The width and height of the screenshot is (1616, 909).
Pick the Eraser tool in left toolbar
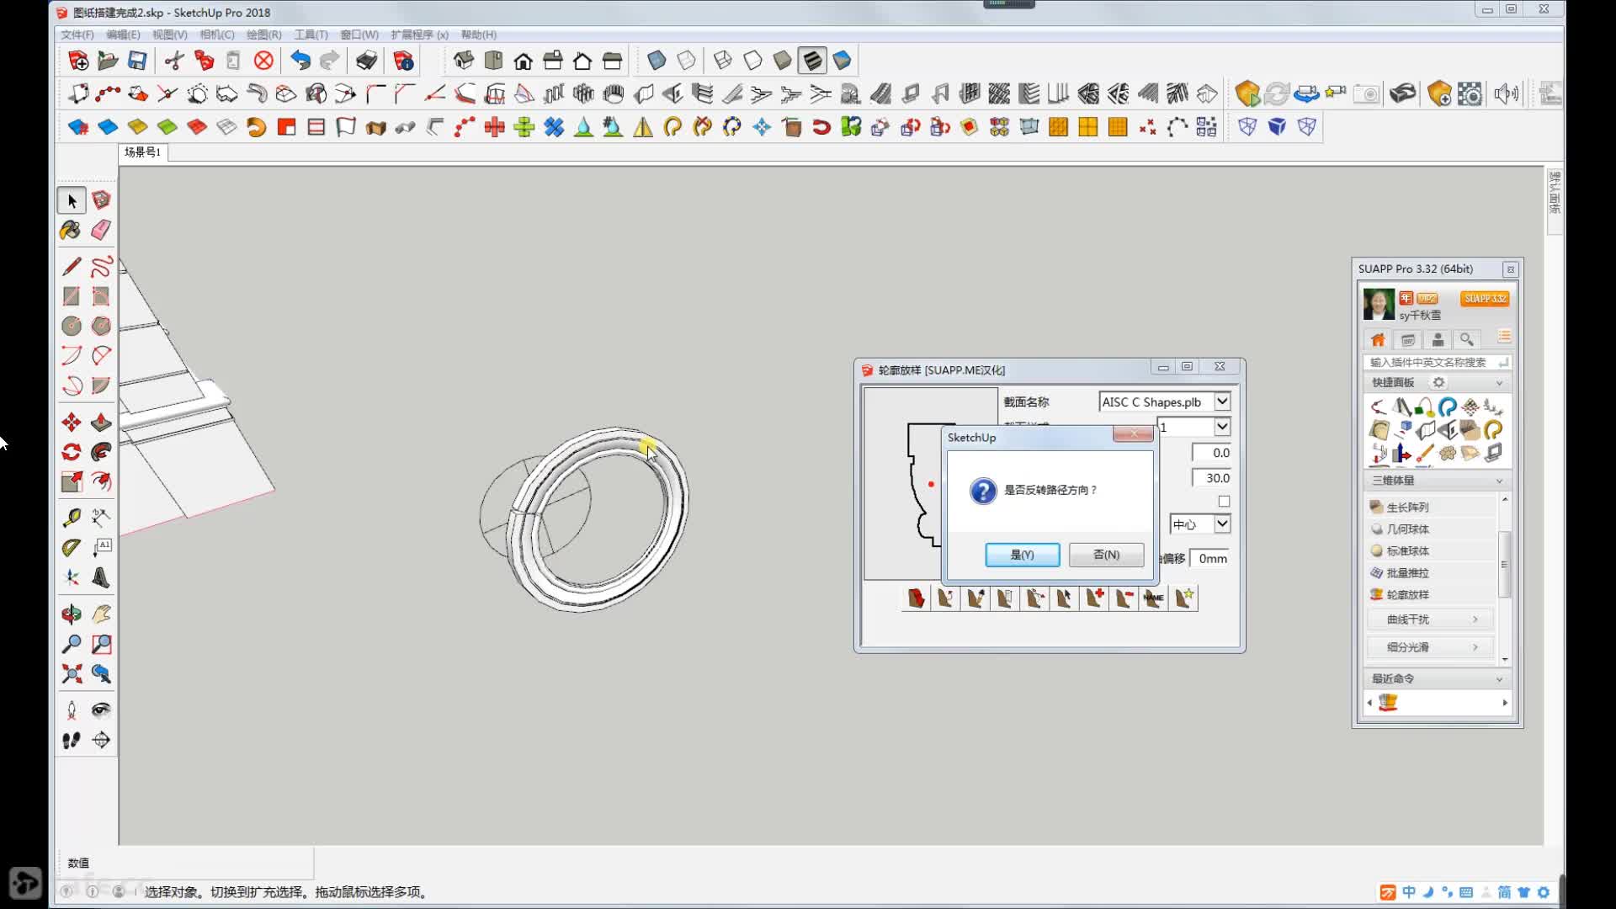click(101, 230)
